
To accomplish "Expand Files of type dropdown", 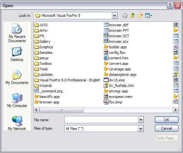I will click(x=141, y=129).
